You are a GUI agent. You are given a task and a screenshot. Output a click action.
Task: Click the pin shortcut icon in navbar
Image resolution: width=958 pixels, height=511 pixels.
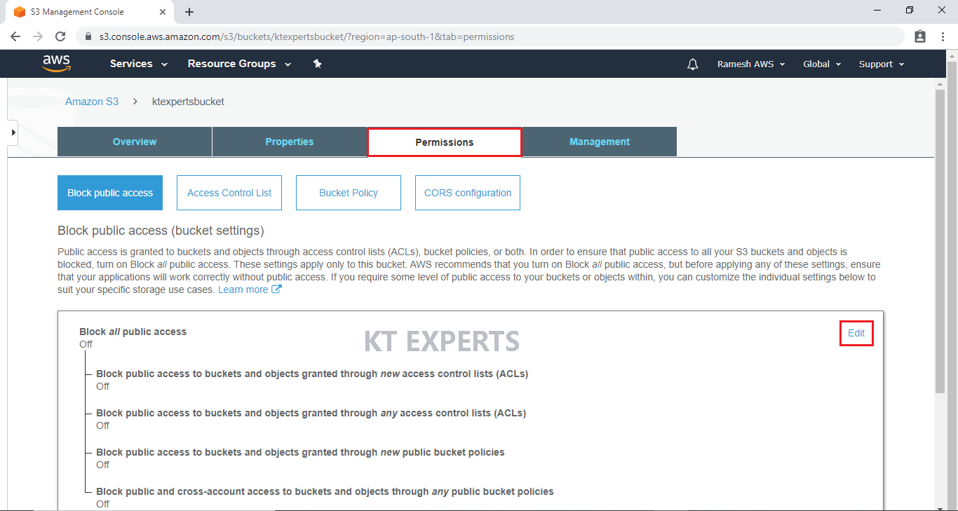pos(317,64)
